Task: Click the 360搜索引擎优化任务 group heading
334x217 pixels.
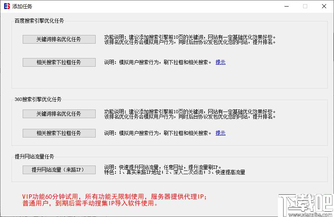Action: (38, 99)
